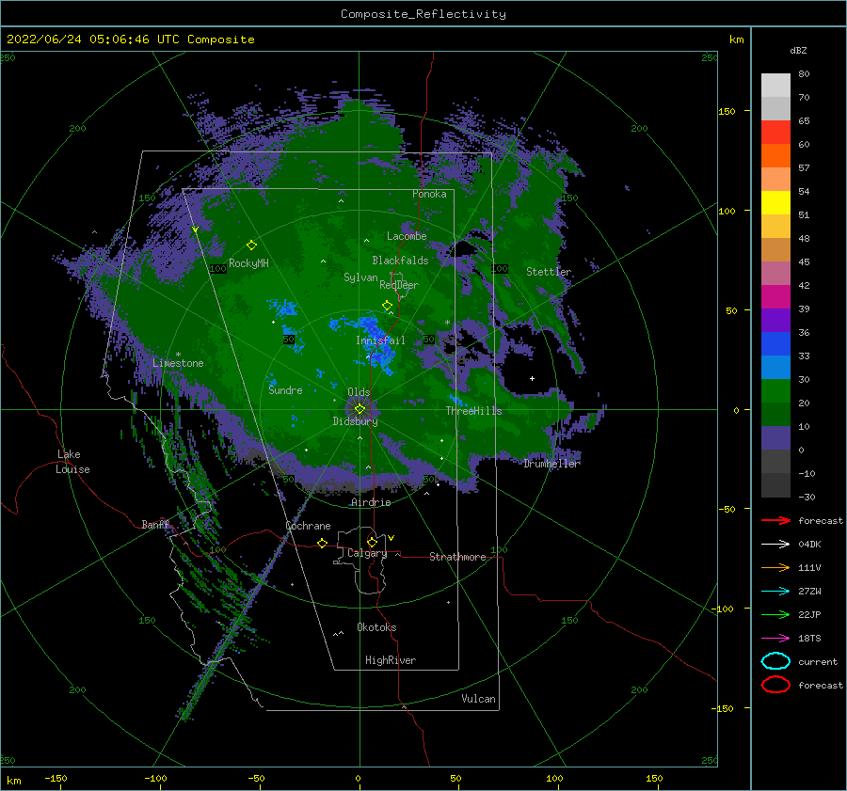847x791 pixels.
Task: Click the Lake Louise label
Action: pyautogui.click(x=72, y=462)
